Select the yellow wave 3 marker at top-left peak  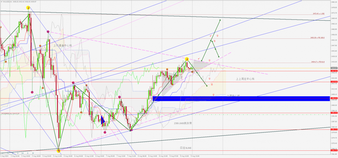coord(28,8)
